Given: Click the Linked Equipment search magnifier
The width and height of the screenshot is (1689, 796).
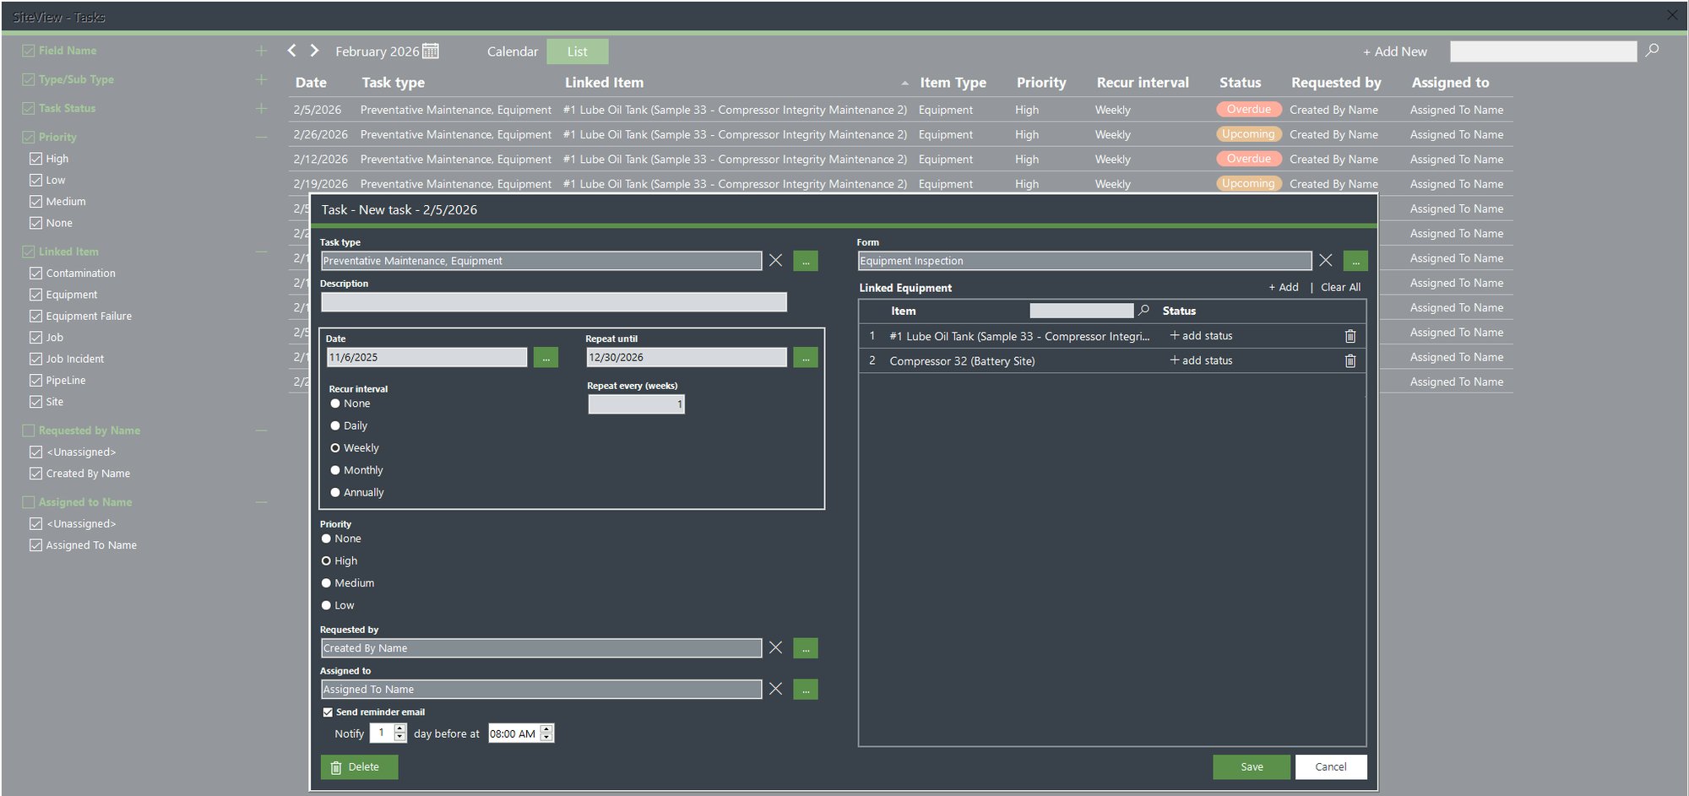Looking at the screenshot, I should (1144, 310).
